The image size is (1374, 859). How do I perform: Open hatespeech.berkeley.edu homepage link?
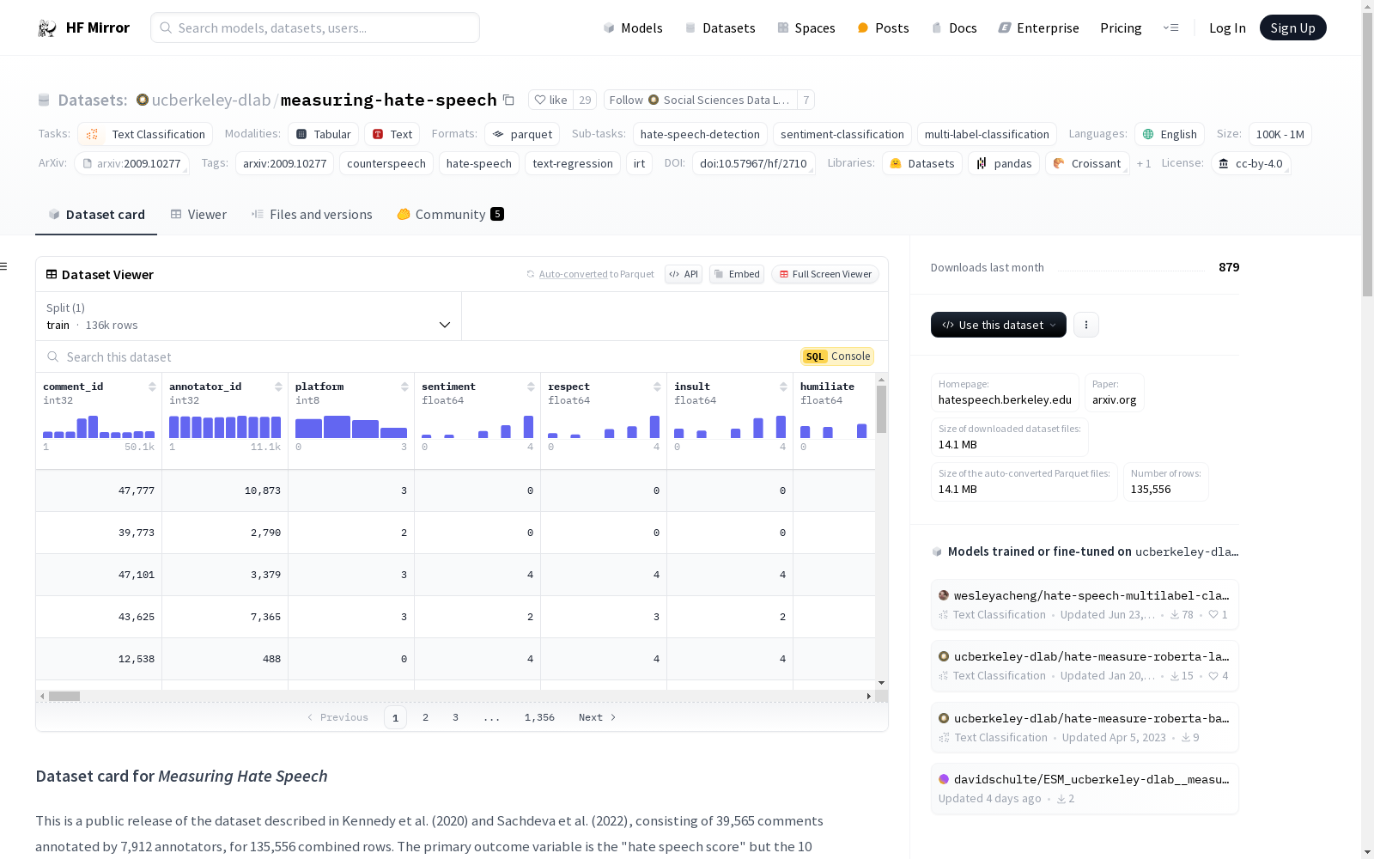tap(1005, 399)
